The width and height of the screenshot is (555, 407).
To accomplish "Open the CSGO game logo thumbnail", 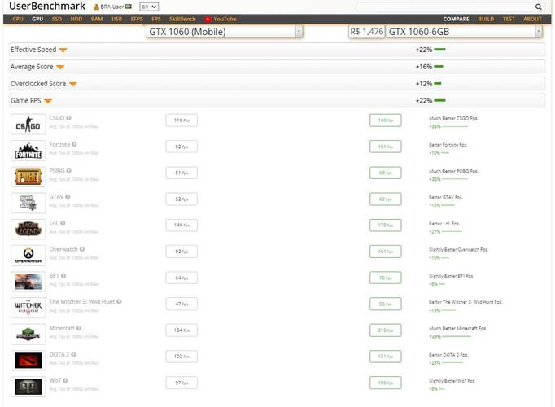I will pos(28,125).
